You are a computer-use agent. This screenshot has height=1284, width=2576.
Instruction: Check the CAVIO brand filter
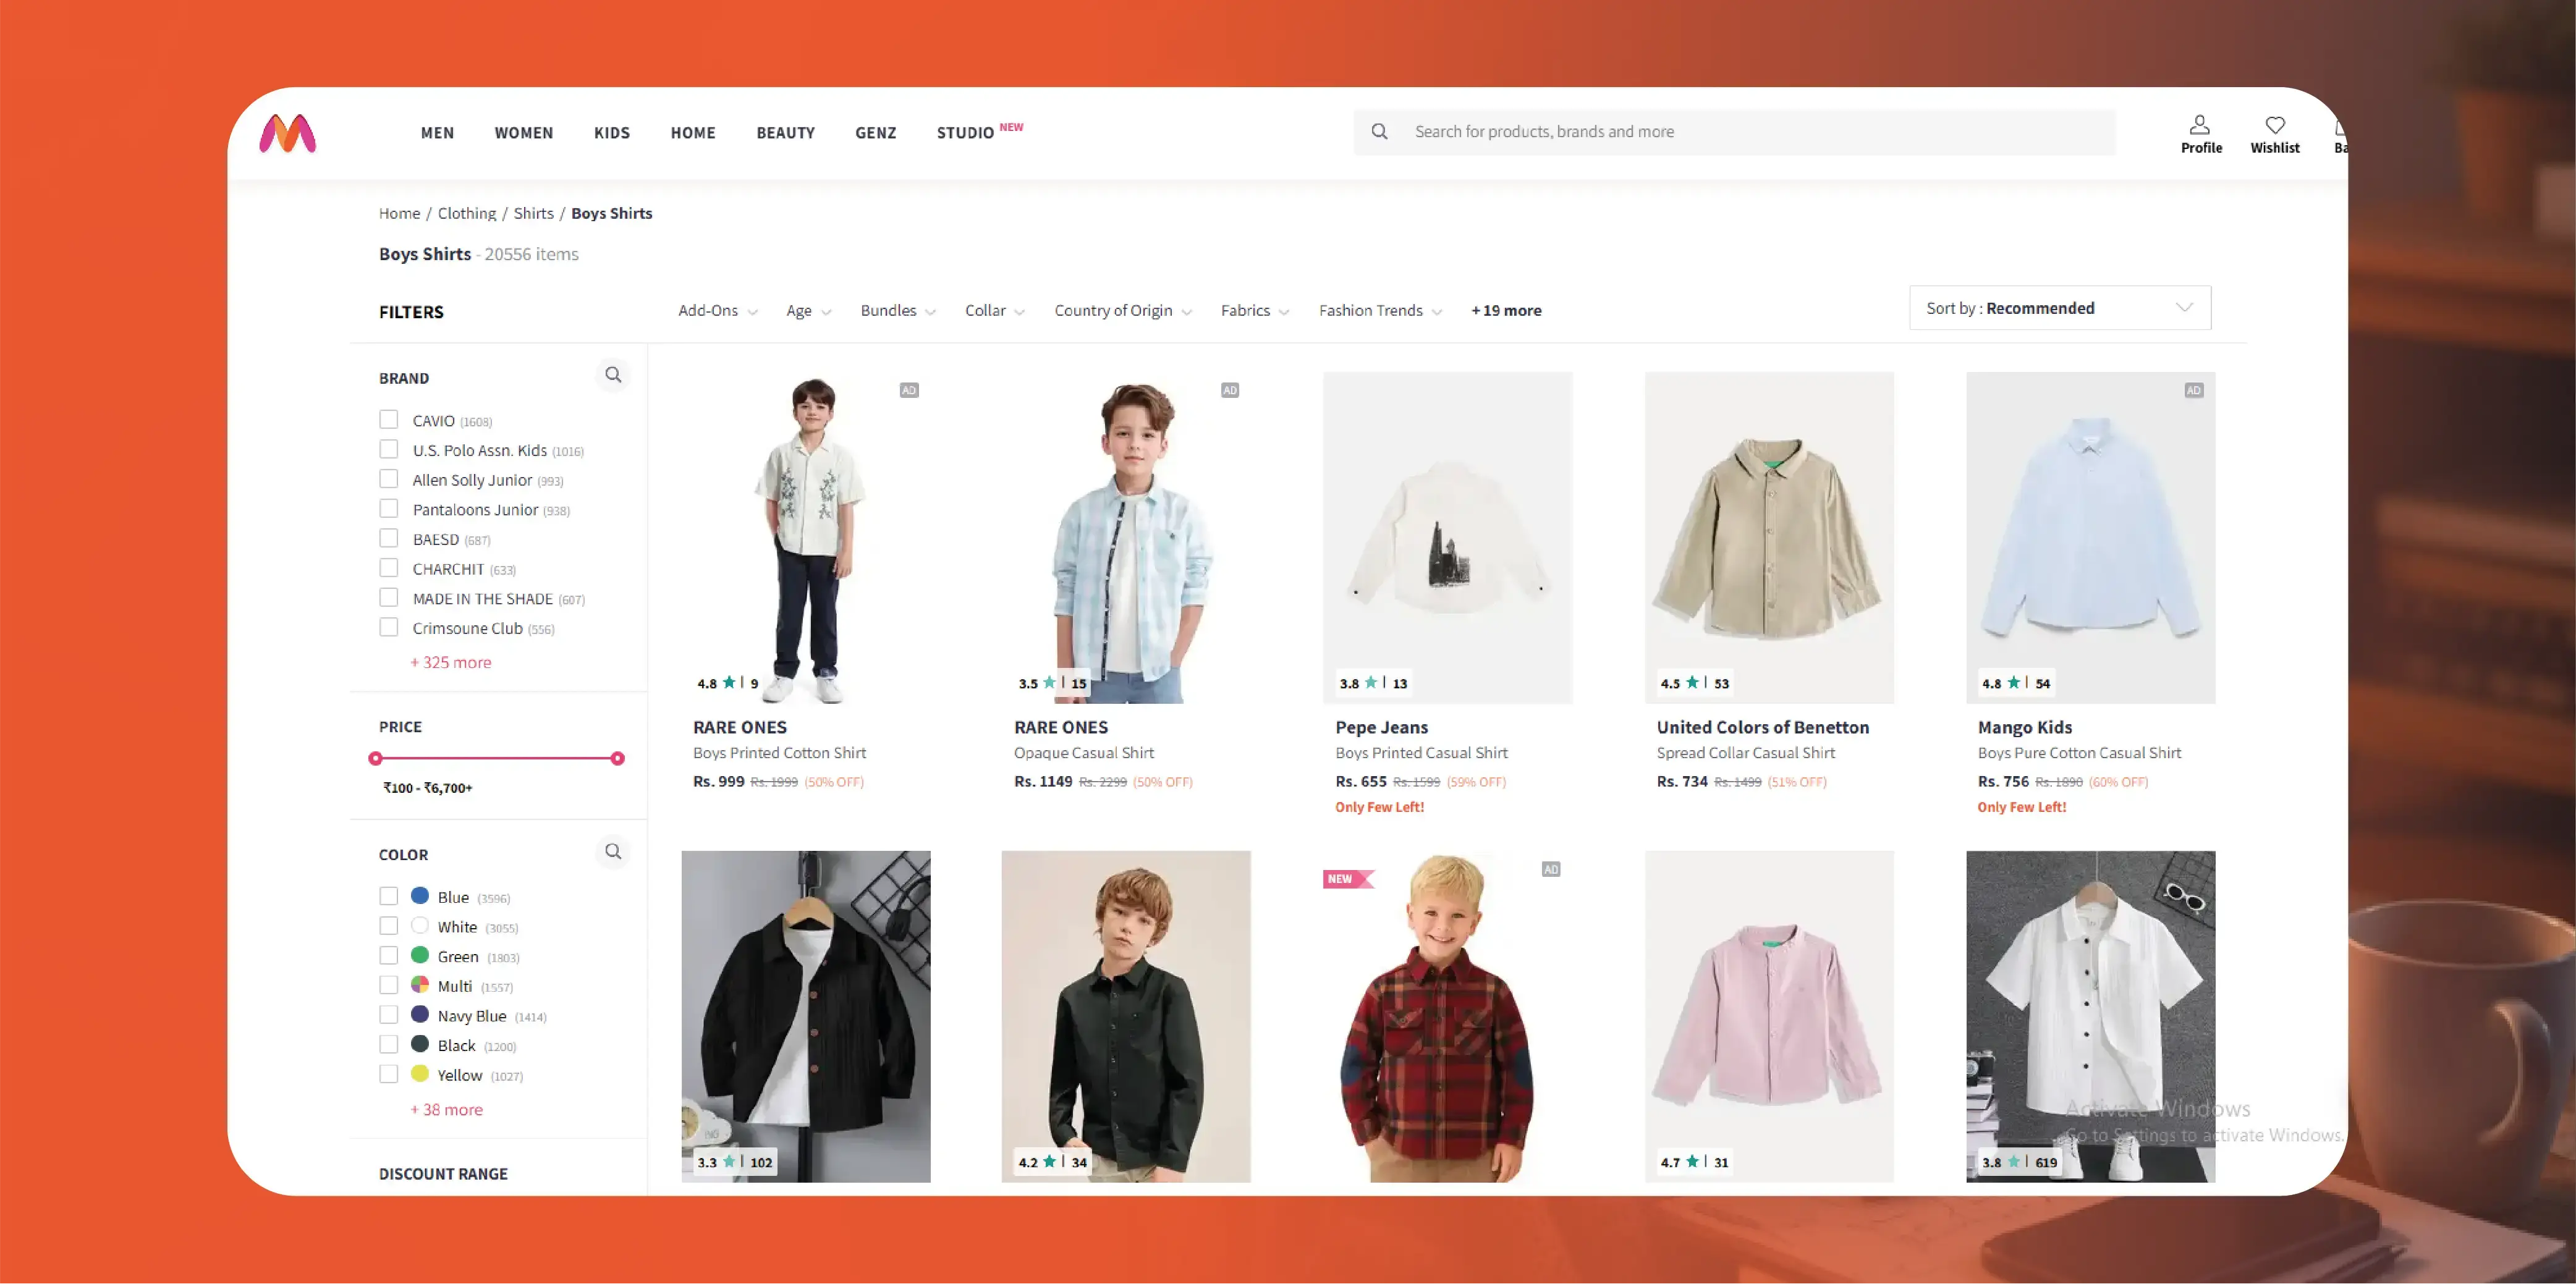389,419
